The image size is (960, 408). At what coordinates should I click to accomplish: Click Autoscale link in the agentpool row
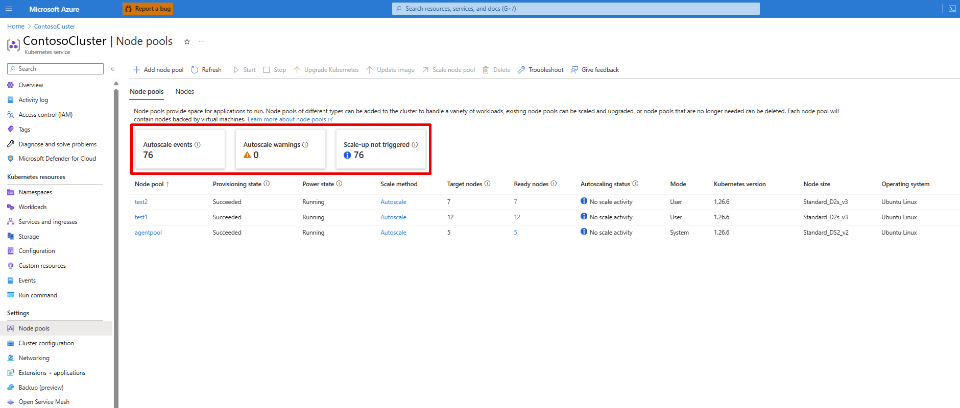tap(393, 233)
